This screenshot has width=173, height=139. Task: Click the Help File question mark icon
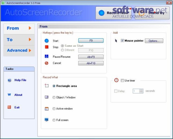[x=9, y=80]
